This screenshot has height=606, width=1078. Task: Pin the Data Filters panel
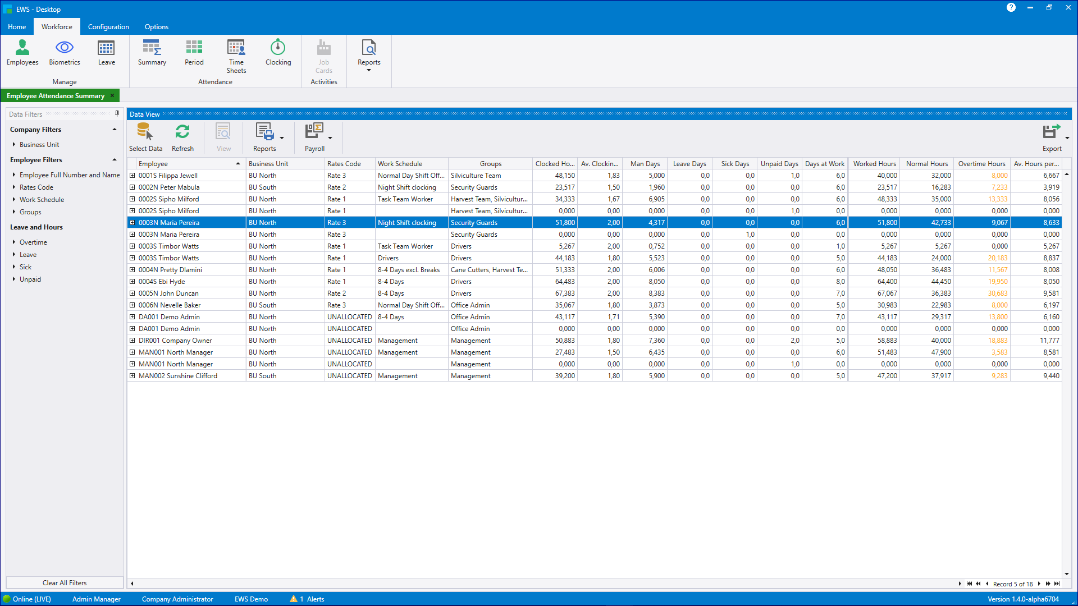117,113
